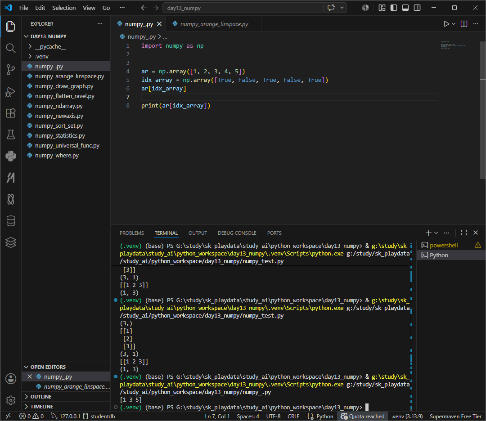This screenshot has width=486, height=421.
Task: Open the database cylinder icon in activity bar
Action: (x=10, y=221)
